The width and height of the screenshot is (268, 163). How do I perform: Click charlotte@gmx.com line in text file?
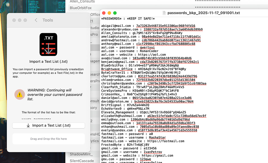click(x=149, y=76)
